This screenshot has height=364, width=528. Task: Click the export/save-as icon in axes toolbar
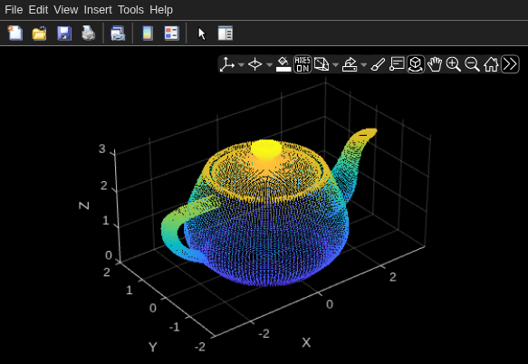pyautogui.click(x=350, y=64)
